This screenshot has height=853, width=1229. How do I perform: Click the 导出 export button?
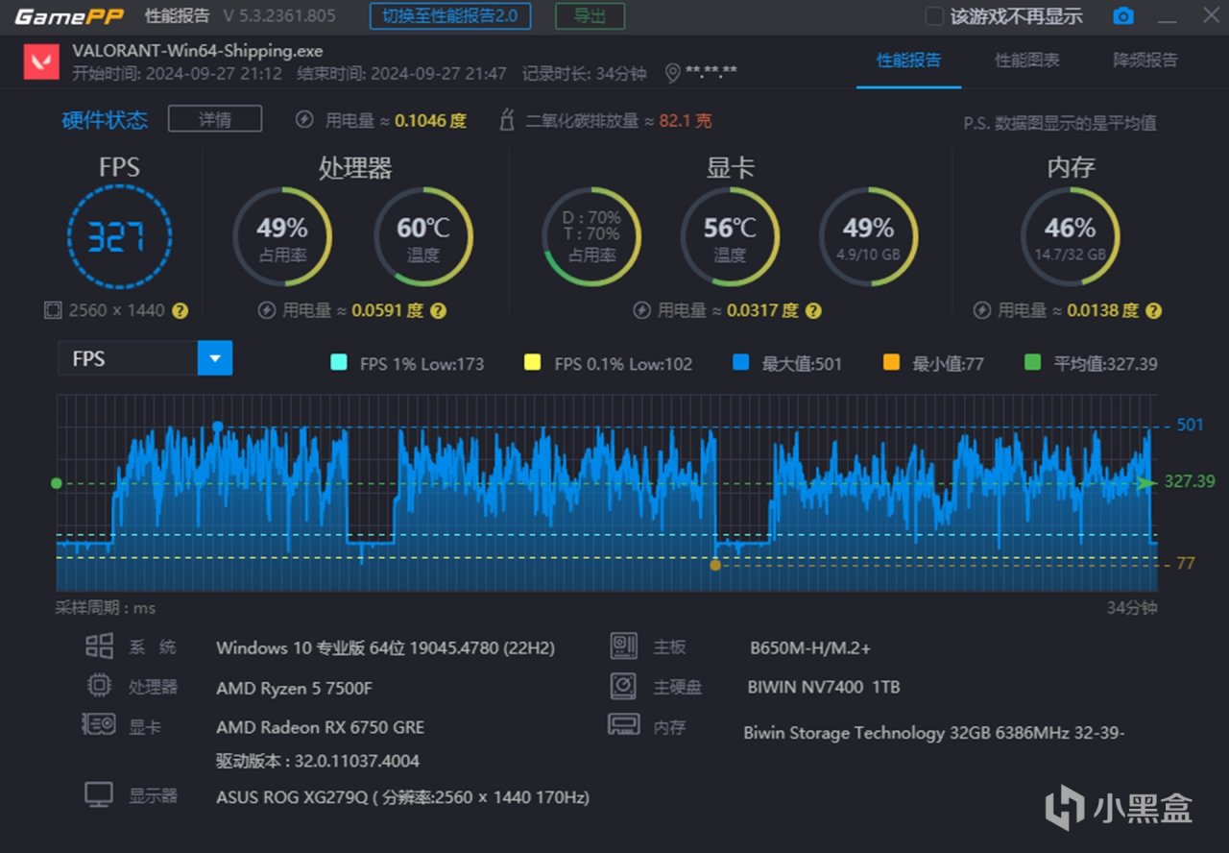[590, 16]
